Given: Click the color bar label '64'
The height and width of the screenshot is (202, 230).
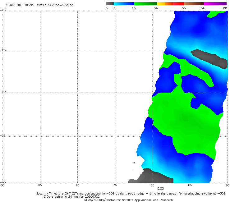Looking at the screenshot, I should click(x=202, y=8).
